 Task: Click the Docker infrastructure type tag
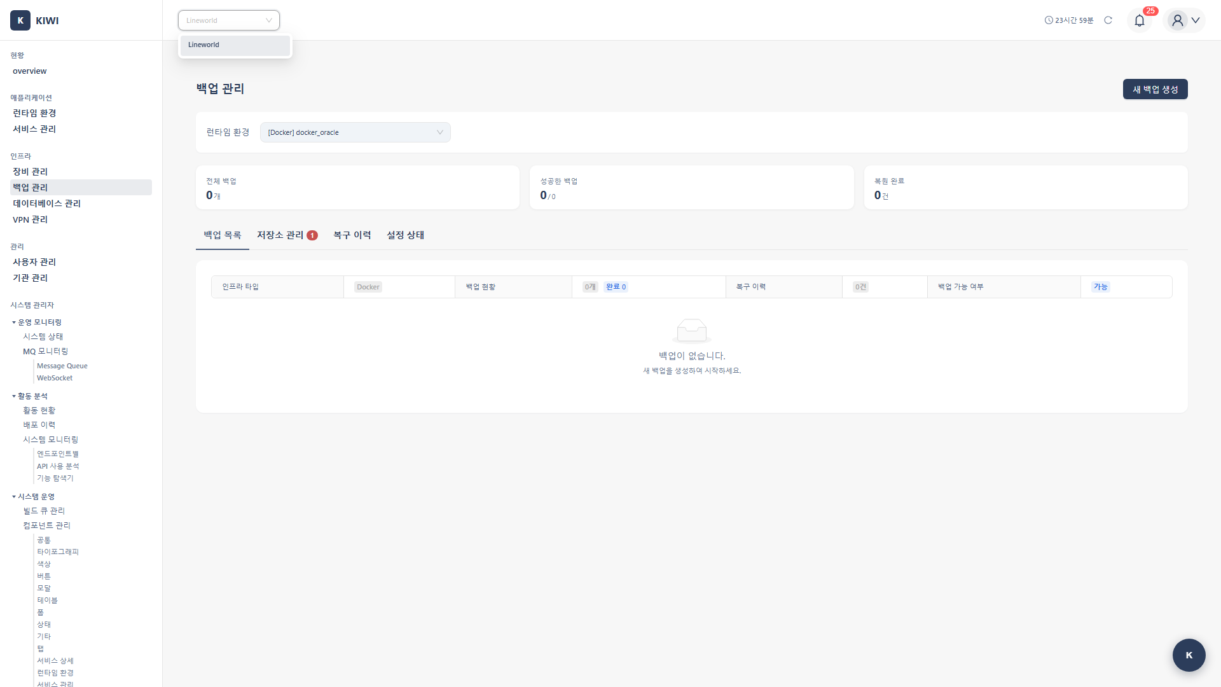pos(368,287)
